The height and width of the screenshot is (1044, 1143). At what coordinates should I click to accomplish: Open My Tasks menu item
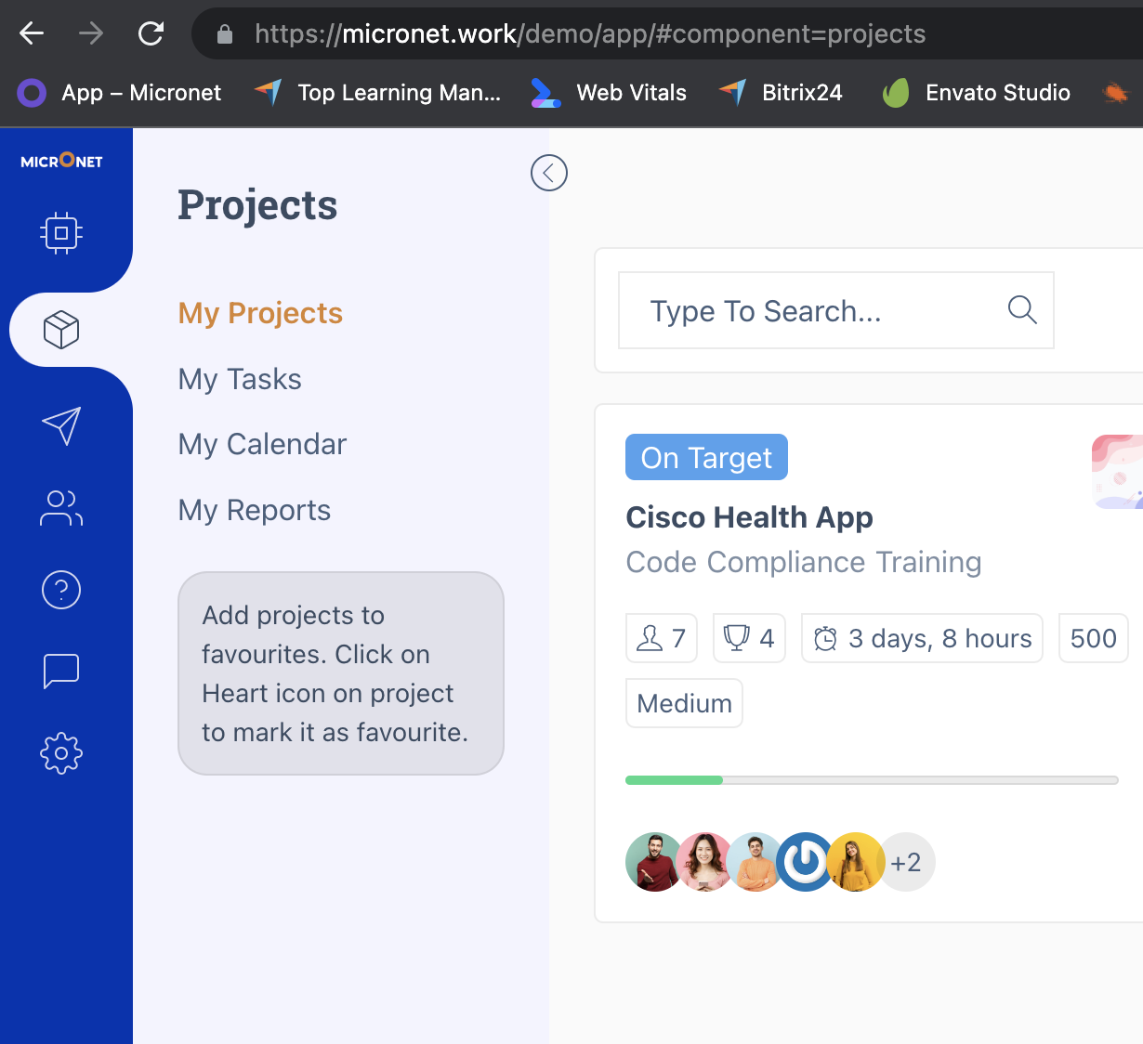coord(240,379)
